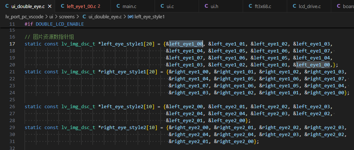Open left_eye_style1 breadcrumb symbol
The height and width of the screenshot is (150, 354).
click(149, 17)
